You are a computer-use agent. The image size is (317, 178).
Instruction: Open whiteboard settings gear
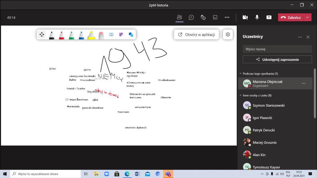tap(228, 35)
